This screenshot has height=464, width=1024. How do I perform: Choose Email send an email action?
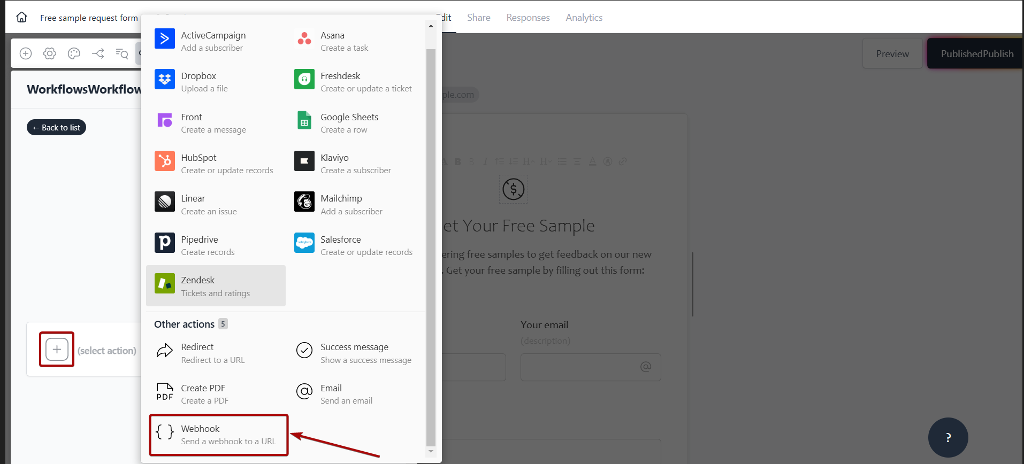click(x=355, y=394)
